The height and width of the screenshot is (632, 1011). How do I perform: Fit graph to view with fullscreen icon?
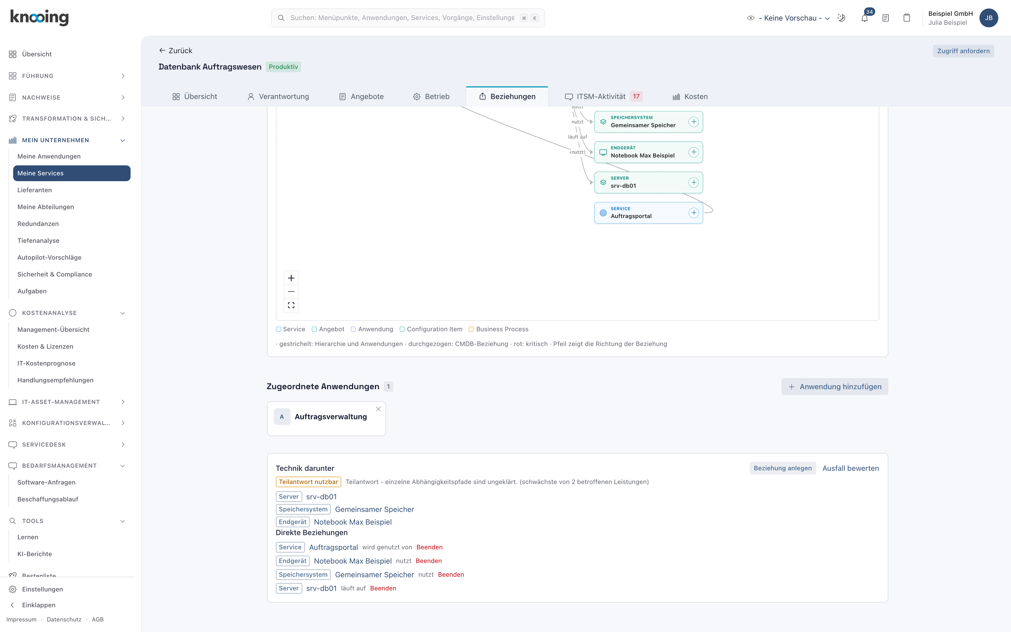coord(291,305)
